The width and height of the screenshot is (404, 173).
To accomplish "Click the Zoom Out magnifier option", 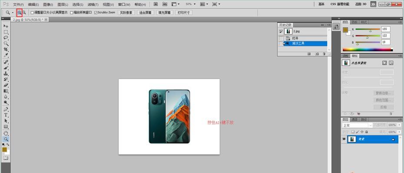I will [24, 12].
